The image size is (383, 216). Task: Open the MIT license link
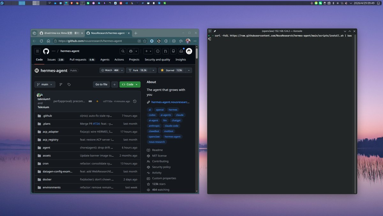tap(159, 156)
